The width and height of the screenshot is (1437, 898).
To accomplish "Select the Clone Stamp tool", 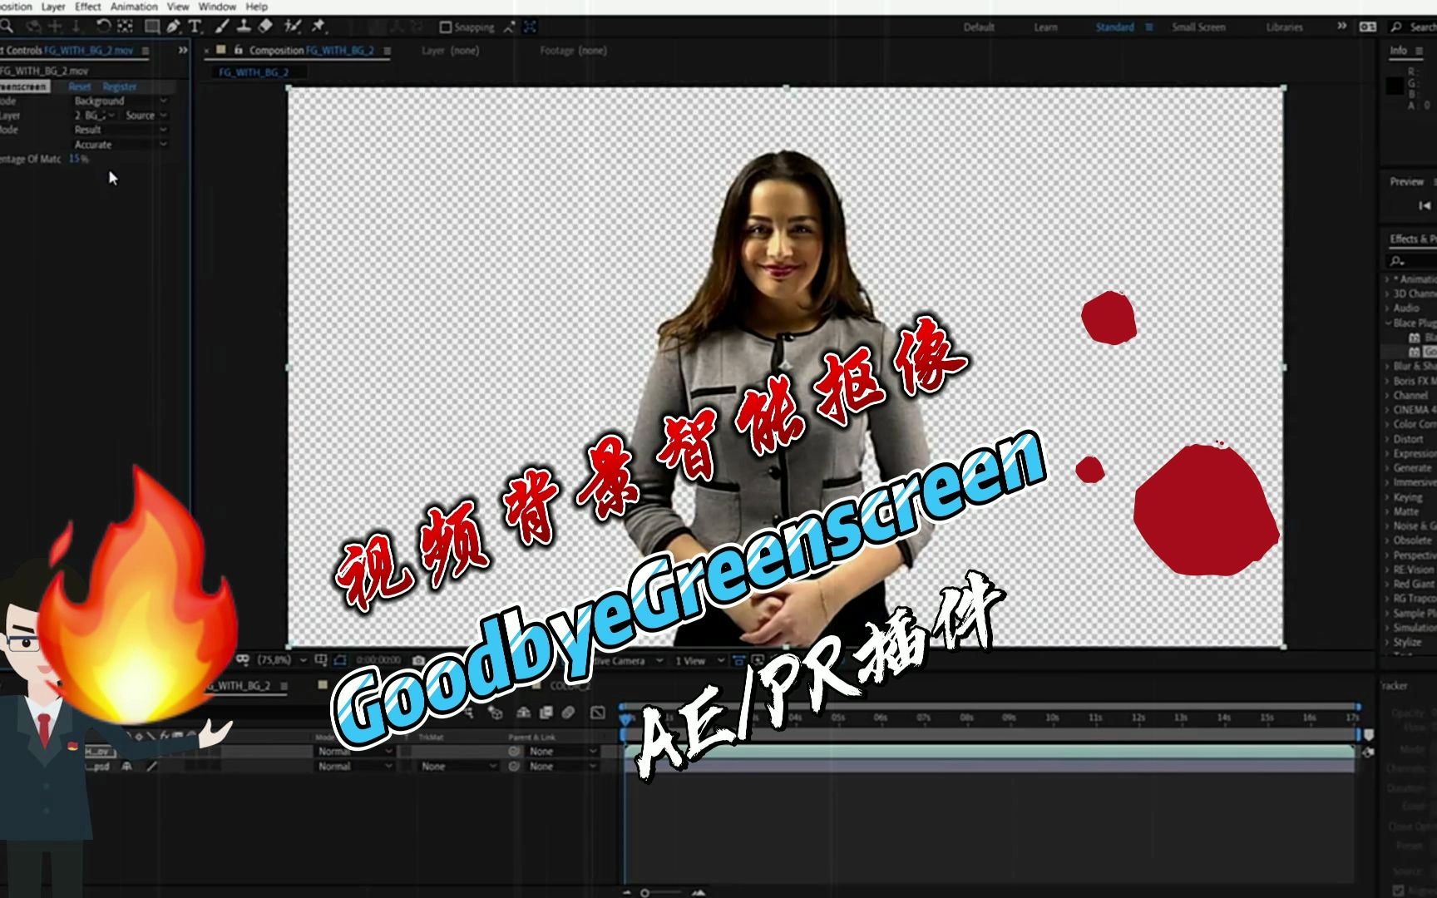I will coord(244,27).
